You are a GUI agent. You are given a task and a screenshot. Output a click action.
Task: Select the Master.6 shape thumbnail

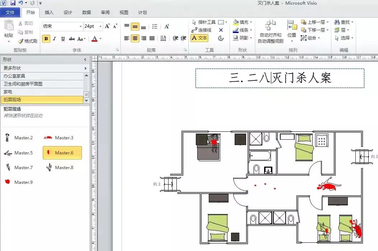62,153
